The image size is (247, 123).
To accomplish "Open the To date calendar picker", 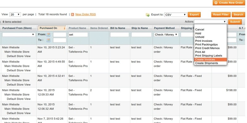I will [48, 40].
